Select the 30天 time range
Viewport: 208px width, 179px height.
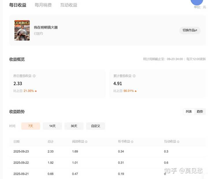pos(74,126)
